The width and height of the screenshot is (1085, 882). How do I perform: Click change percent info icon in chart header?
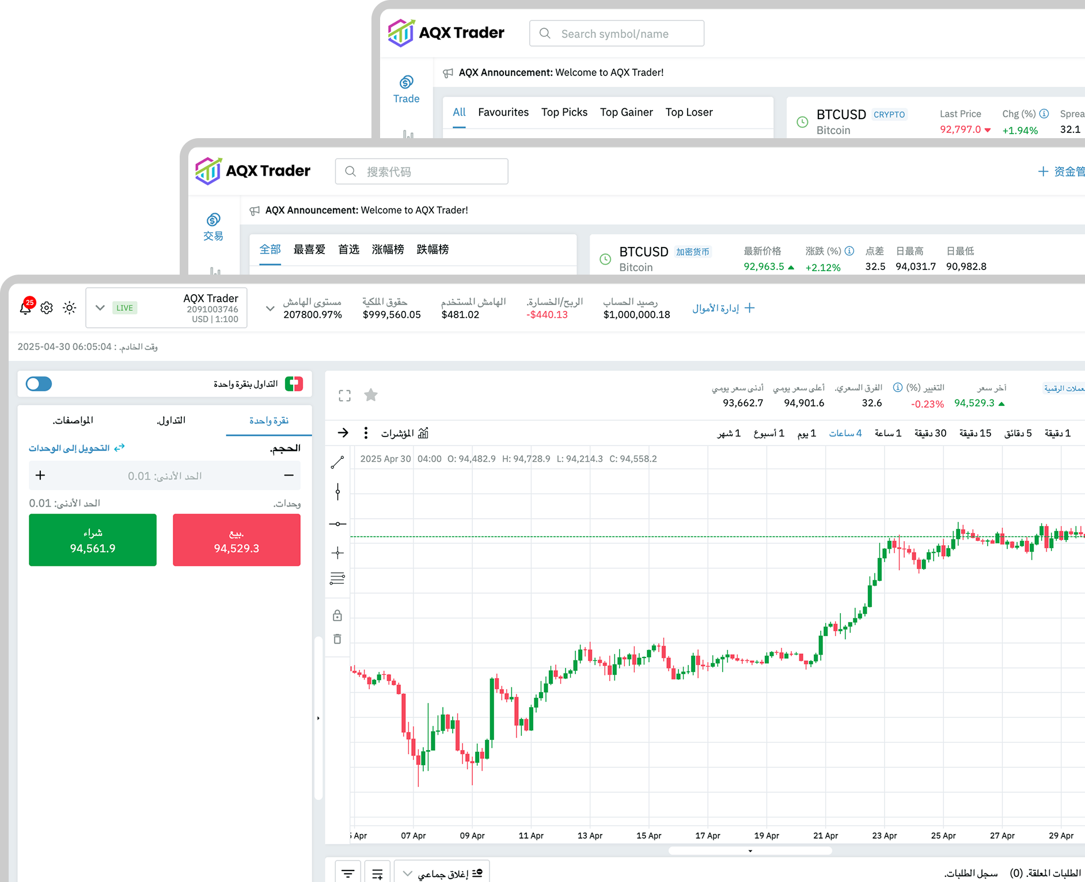(897, 387)
